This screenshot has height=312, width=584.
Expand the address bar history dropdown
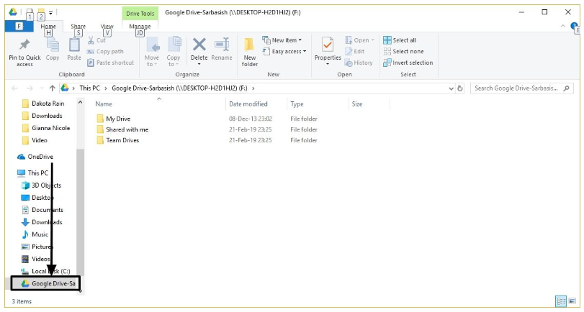pyautogui.click(x=451, y=88)
